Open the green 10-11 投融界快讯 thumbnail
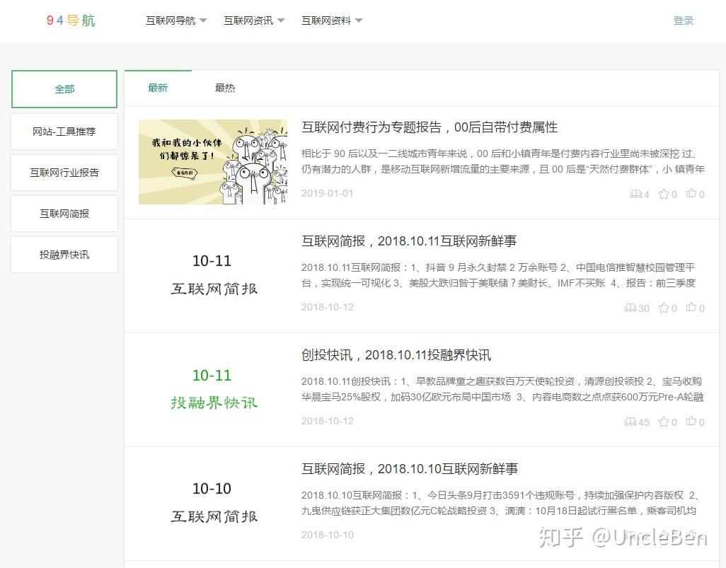 pyautogui.click(x=213, y=389)
